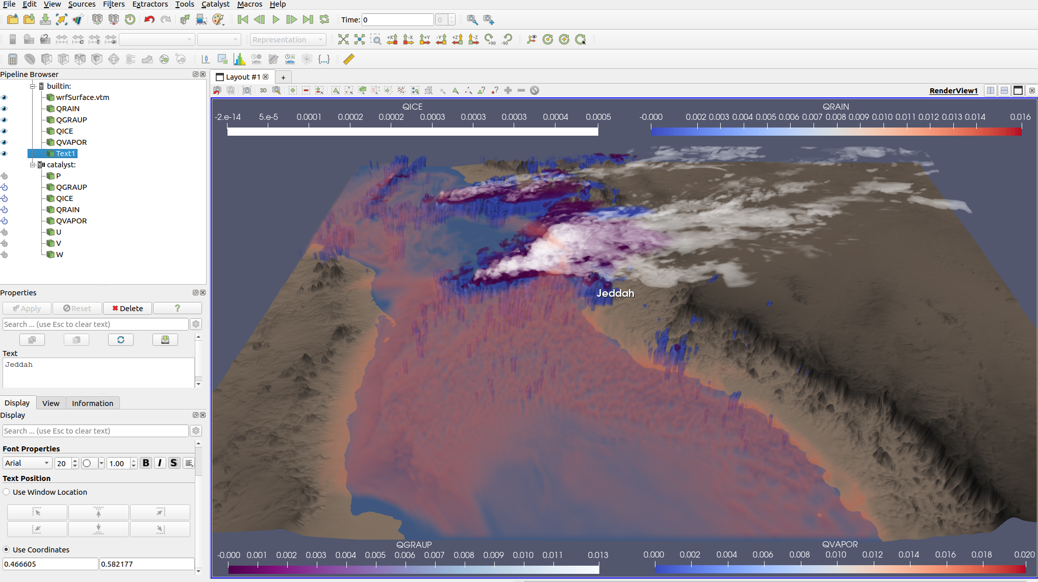
Task: Click the Capture Screenshot camera icon
Action: [x=247, y=90]
